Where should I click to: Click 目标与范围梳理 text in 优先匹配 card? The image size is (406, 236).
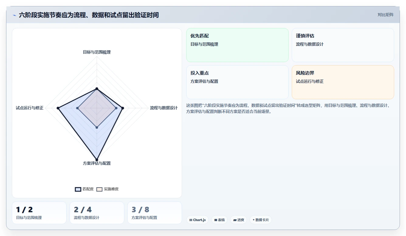click(204, 44)
